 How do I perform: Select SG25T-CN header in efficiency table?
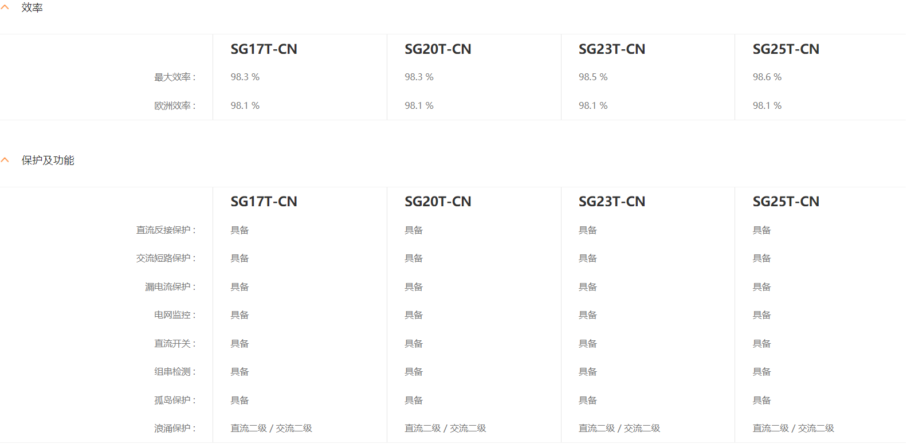(x=786, y=49)
